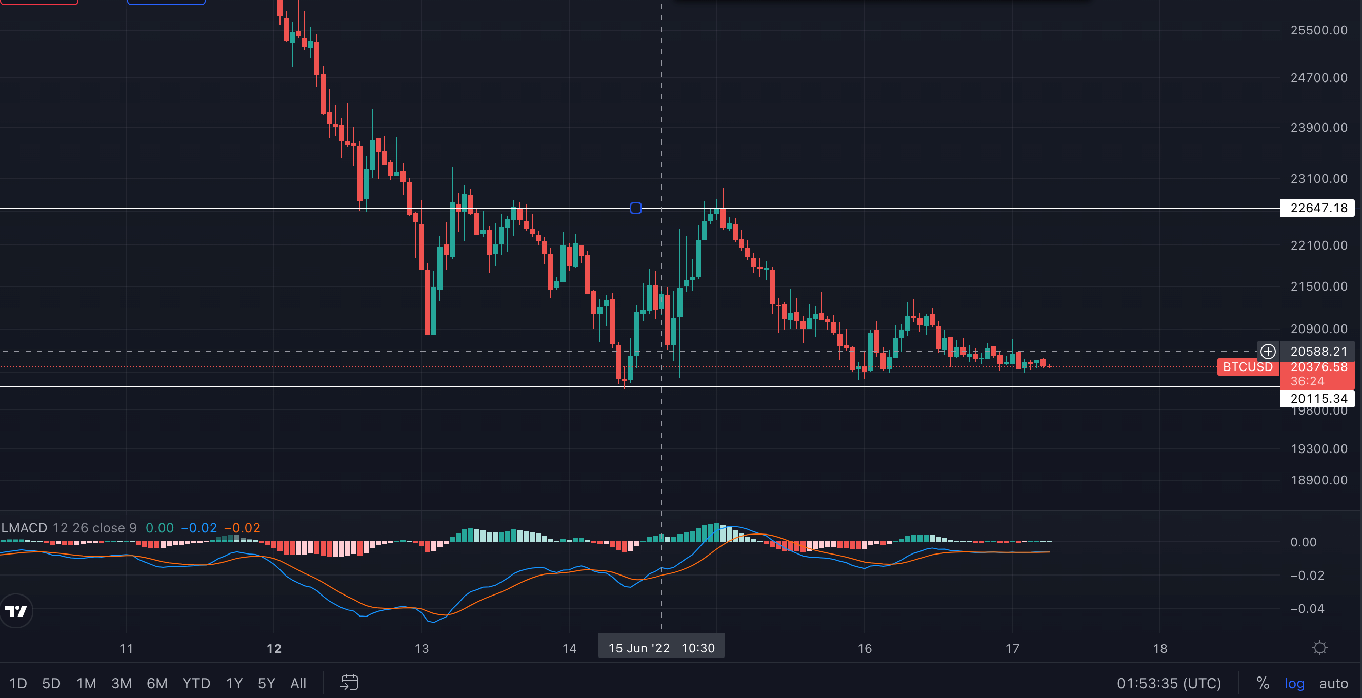1362x698 pixels.
Task: Click the green histogram value 0.00
Action: (159, 528)
